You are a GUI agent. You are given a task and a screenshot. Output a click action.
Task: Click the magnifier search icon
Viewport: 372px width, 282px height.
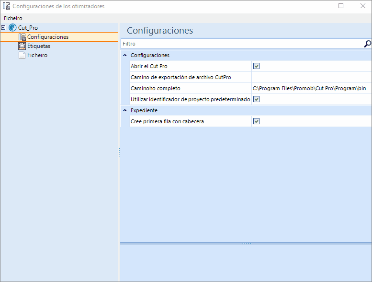click(367, 44)
